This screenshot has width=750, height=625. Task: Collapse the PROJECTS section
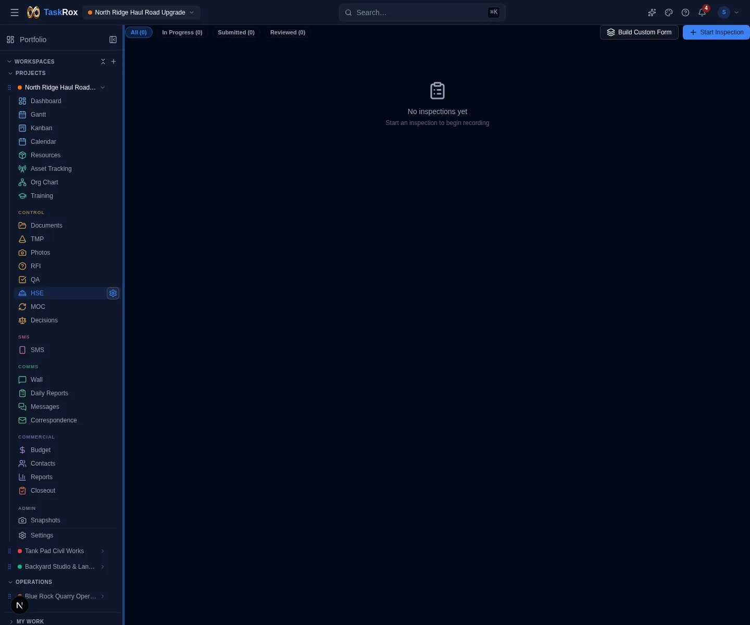(10, 73)
